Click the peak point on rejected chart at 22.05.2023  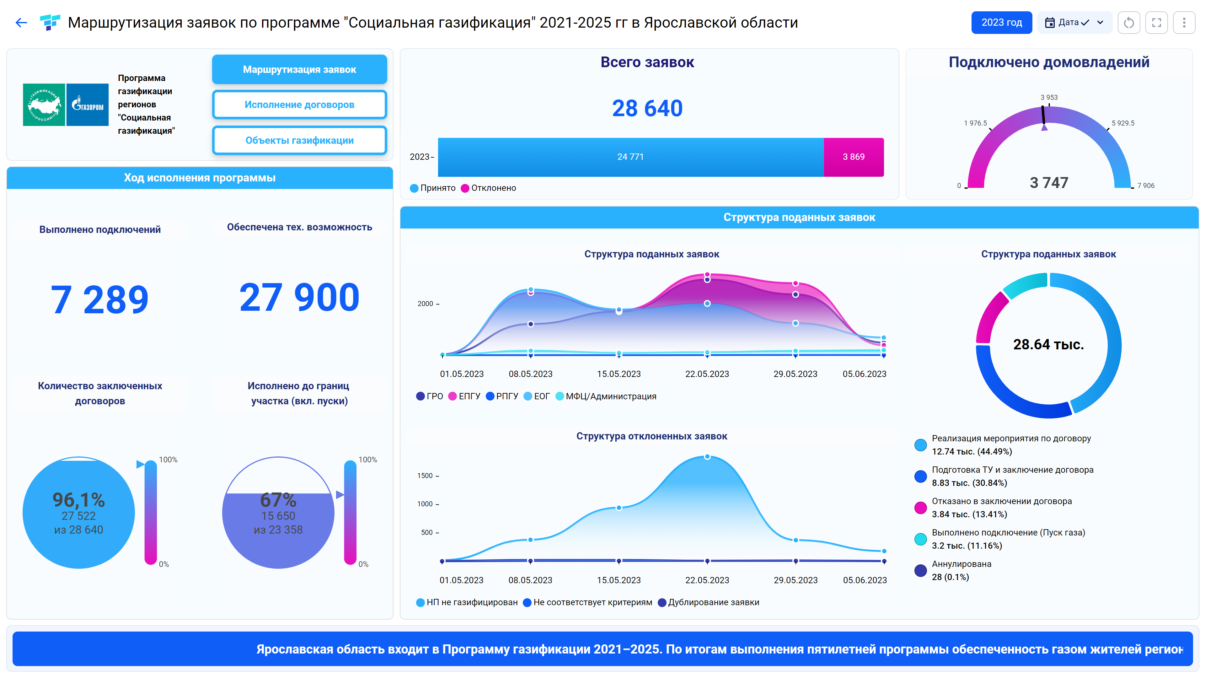(x=707, y=457)
